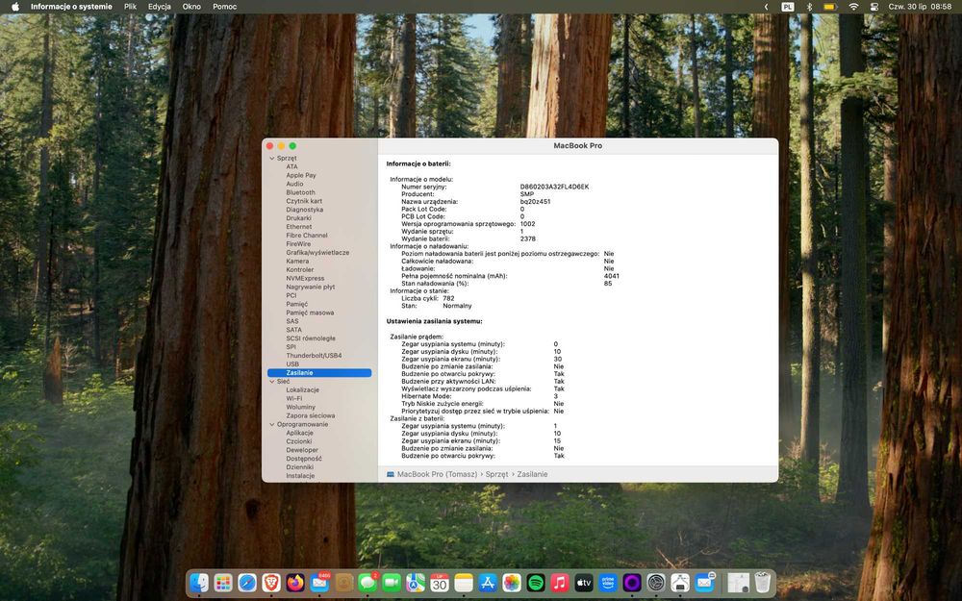
Task: Click Zasilanie in the bottom path bar
Action: point(532,474)
